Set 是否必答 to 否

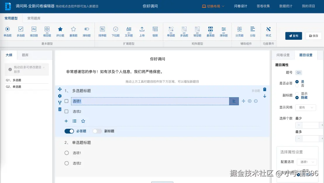click(x=297, y=86)
